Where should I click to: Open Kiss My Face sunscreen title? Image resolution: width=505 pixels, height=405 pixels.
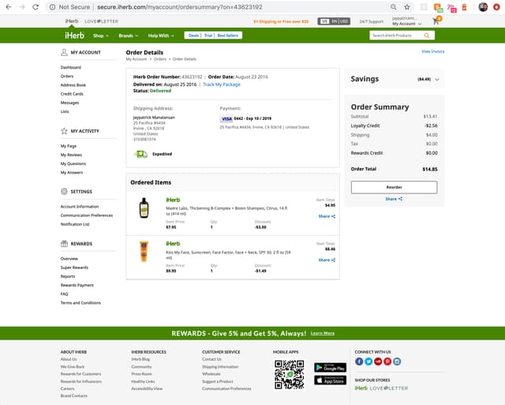click(x=228, y=255)
